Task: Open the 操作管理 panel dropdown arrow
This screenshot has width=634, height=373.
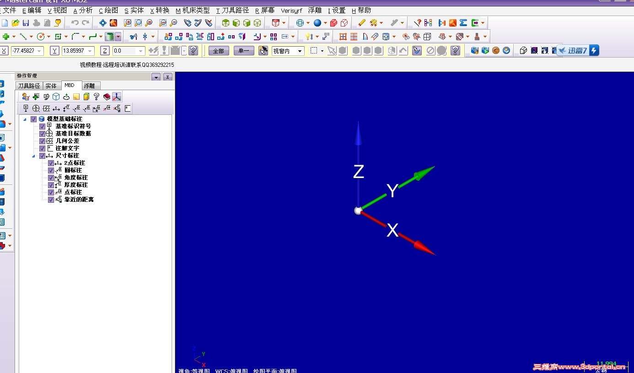Action: 156,77
